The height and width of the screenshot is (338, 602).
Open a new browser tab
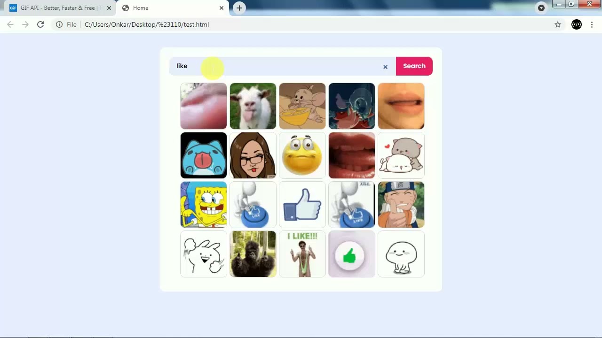pos(239,8)
